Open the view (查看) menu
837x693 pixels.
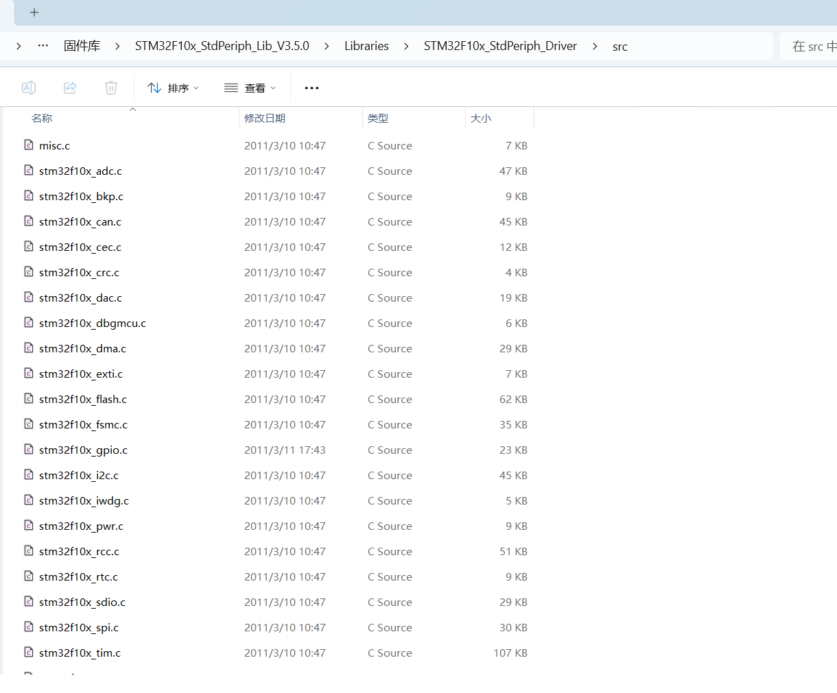pos(250,88)
